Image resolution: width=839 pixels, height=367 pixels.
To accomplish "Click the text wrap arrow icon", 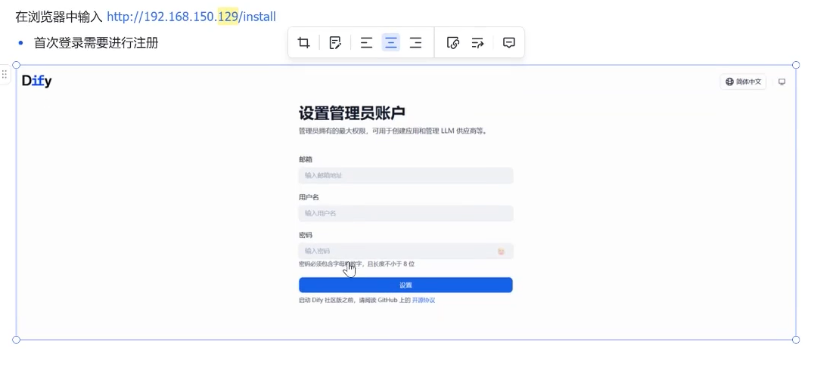I will coord(478,43).
